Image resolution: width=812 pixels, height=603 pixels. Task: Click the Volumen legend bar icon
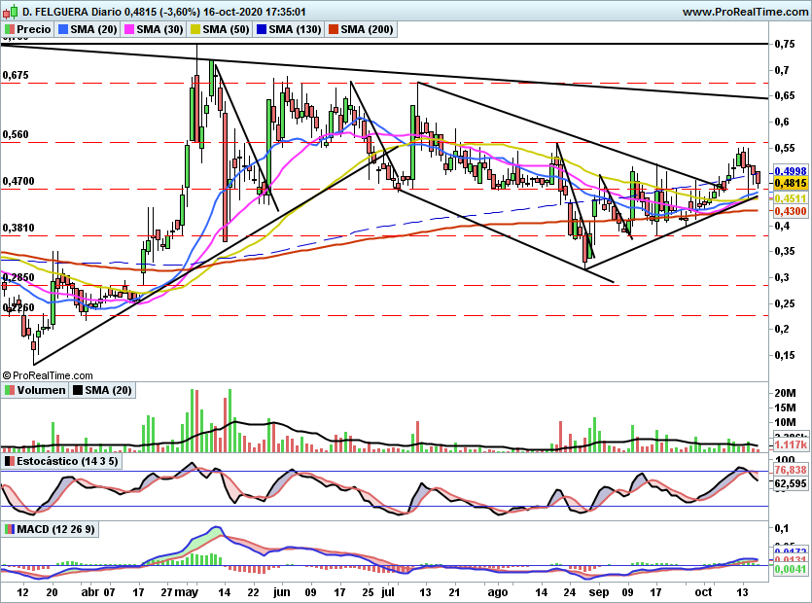click(10, 390)
